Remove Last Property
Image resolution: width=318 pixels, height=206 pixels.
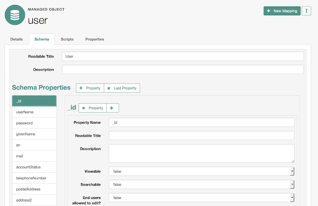[x=122, y=88]
